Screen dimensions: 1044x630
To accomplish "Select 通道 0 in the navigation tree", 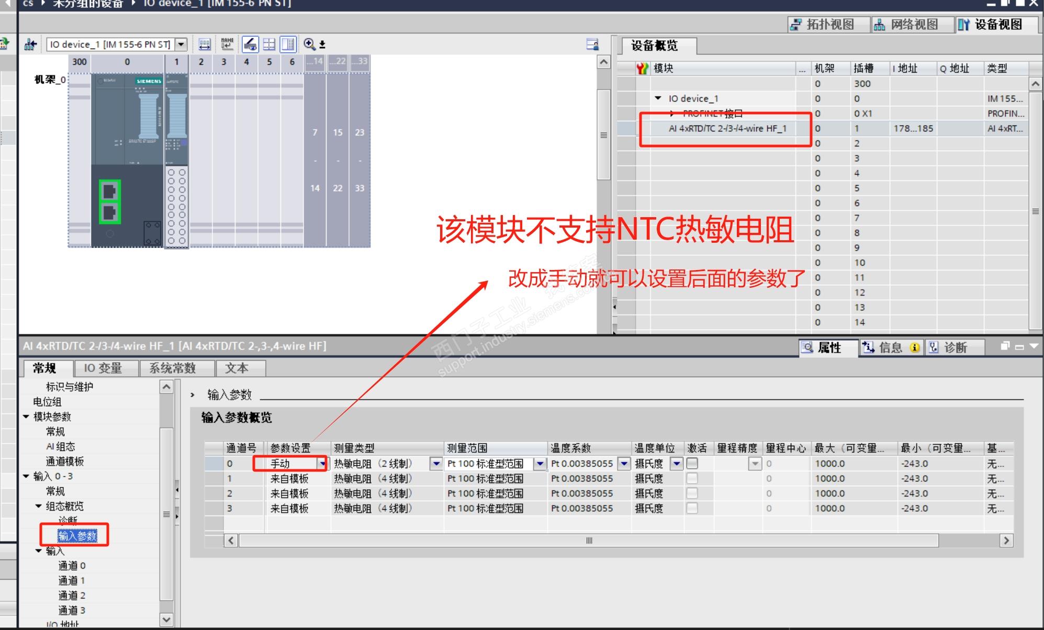I will (x=72, y=566).
